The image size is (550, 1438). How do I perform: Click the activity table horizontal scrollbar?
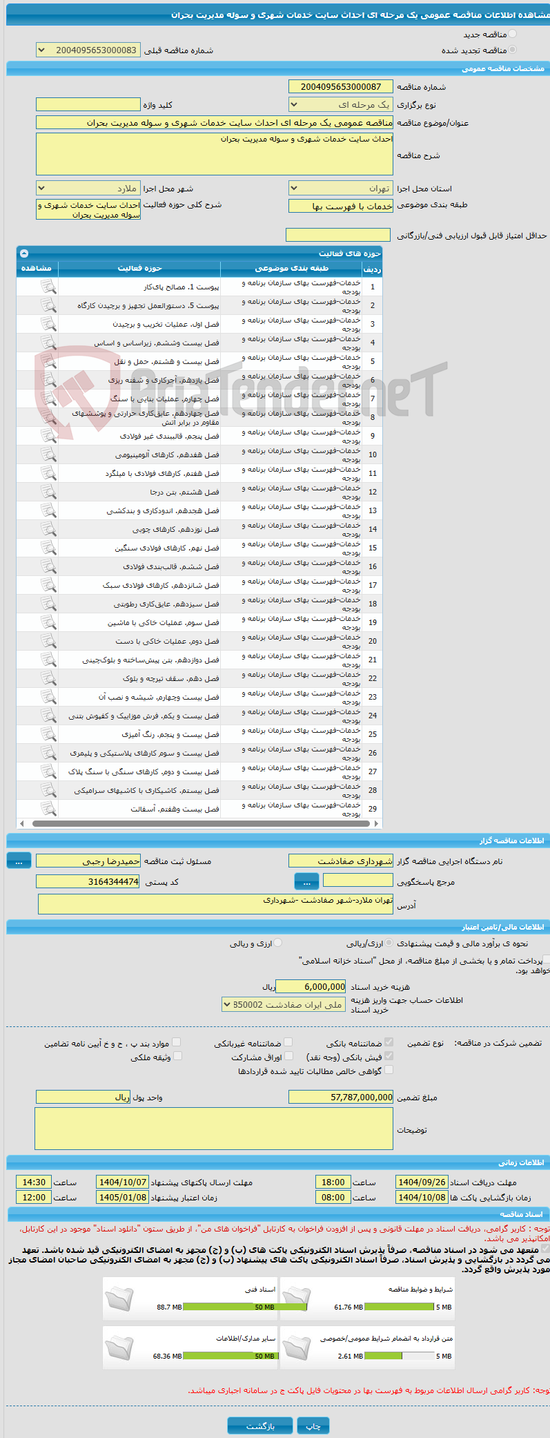coord(199,823)
